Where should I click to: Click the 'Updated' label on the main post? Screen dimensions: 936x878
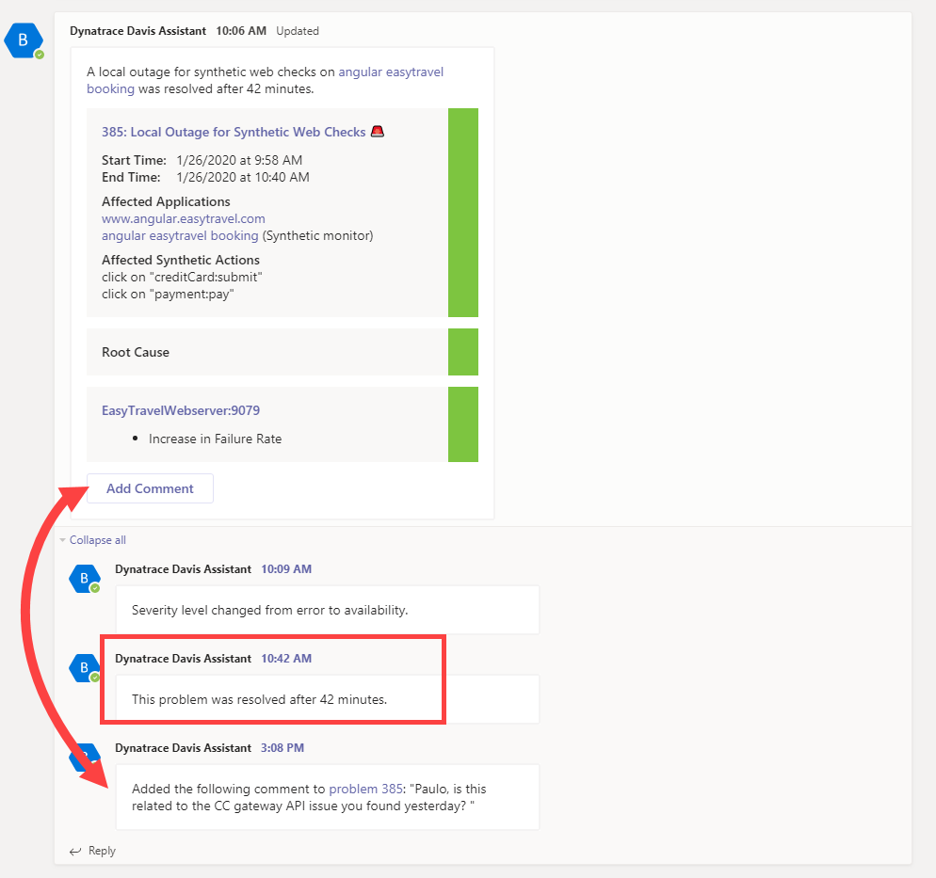(x=298, y=31)
